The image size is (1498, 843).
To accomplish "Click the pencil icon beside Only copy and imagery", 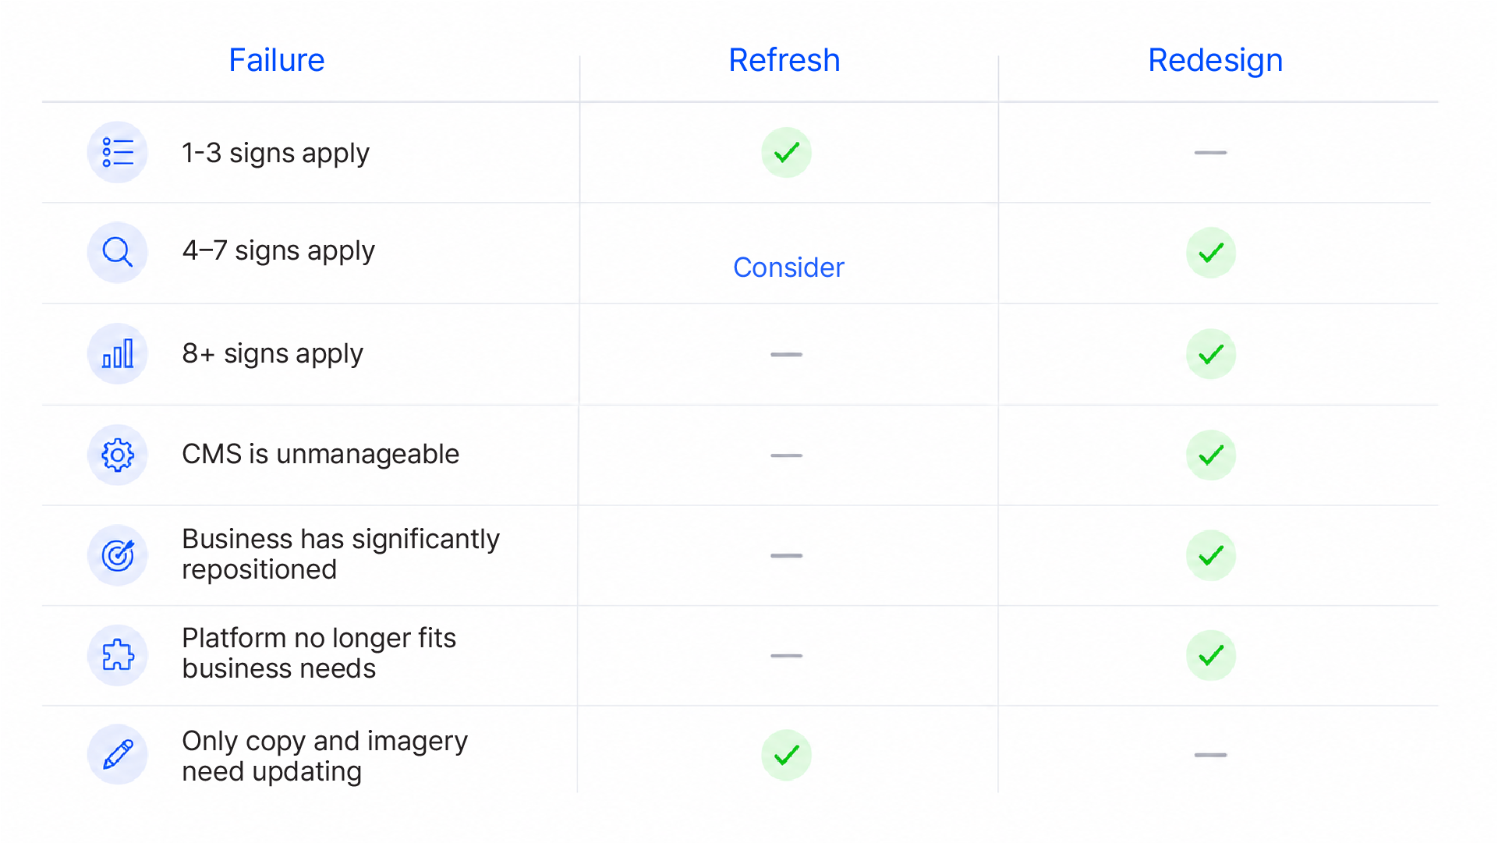I will coord(118,755).
